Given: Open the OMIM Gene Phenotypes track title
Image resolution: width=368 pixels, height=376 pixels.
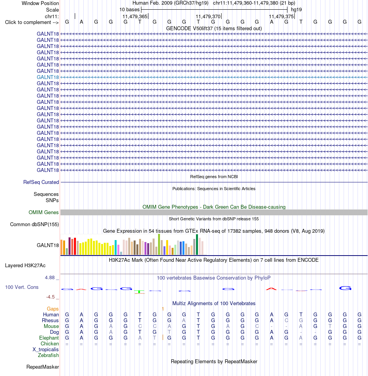Looking at the screenshot, I should [x=214, y=207].
